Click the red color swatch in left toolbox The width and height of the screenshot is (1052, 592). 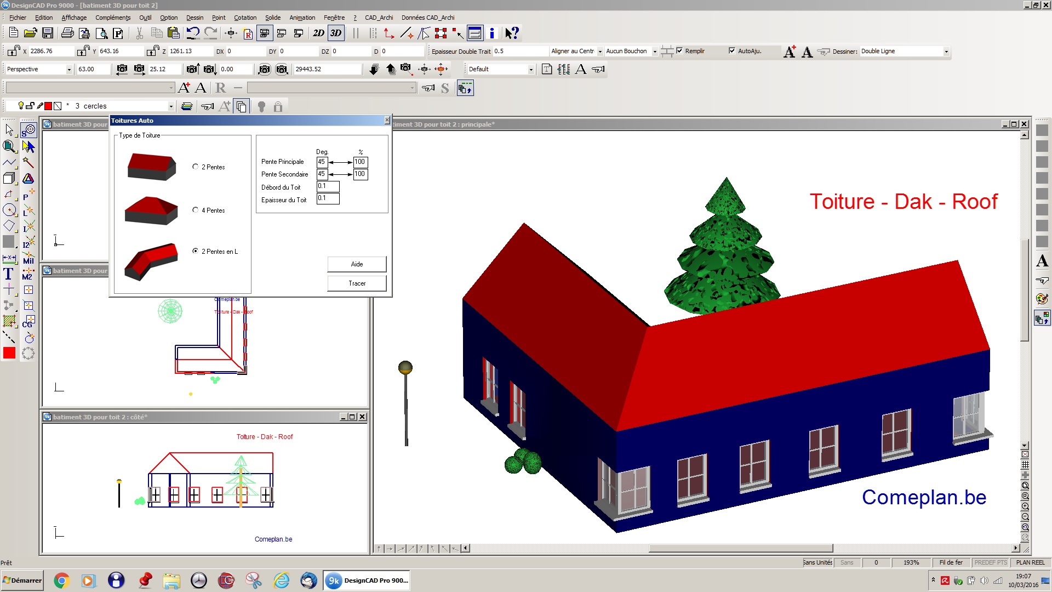point(9,354)
